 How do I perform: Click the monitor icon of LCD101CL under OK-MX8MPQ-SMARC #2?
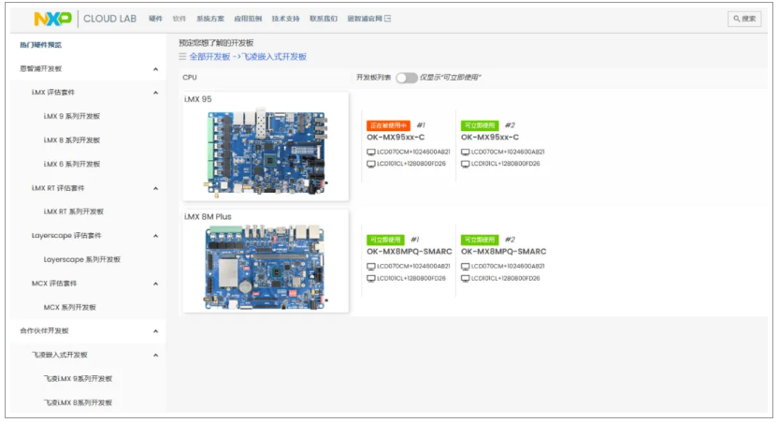point(465,279)
